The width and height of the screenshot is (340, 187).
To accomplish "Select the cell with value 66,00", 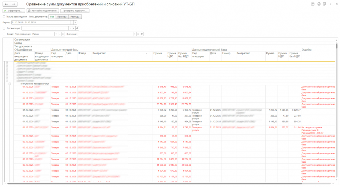I will point(172,130).
